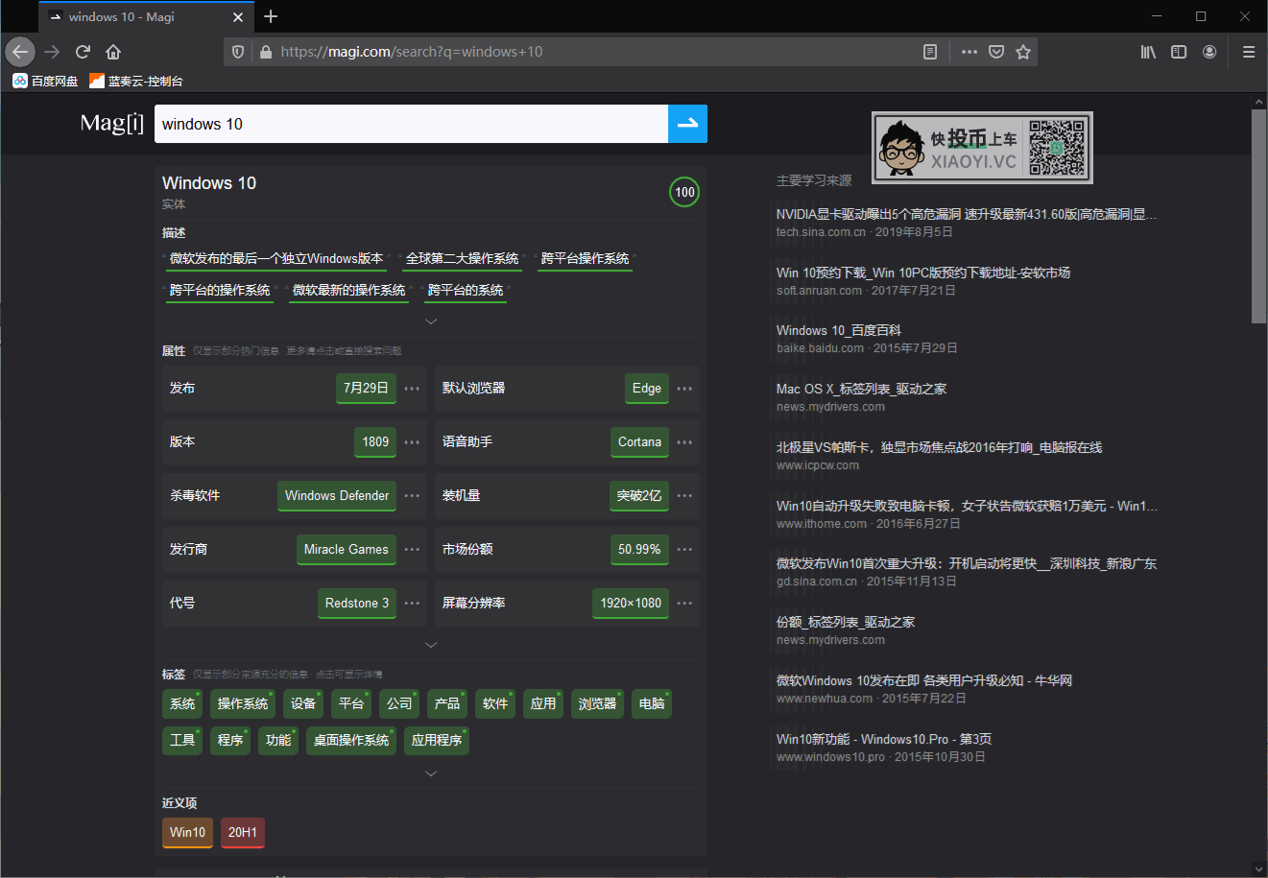
Task: Click the Cortana value chip
Action: point(639,441)
